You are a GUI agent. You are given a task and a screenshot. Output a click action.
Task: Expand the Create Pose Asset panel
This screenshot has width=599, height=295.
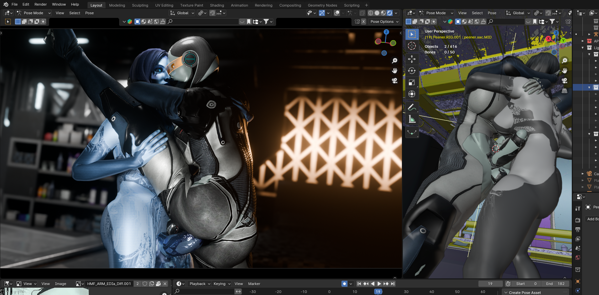point(525,293)
